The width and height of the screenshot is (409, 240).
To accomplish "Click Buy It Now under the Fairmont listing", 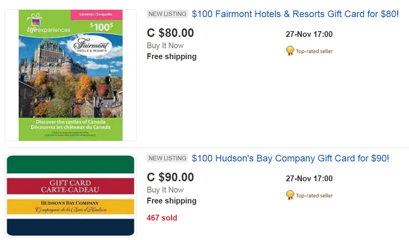I will tap(165, 46).
